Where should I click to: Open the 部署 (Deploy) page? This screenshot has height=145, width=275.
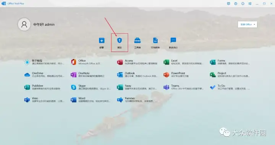click(102, 43)
